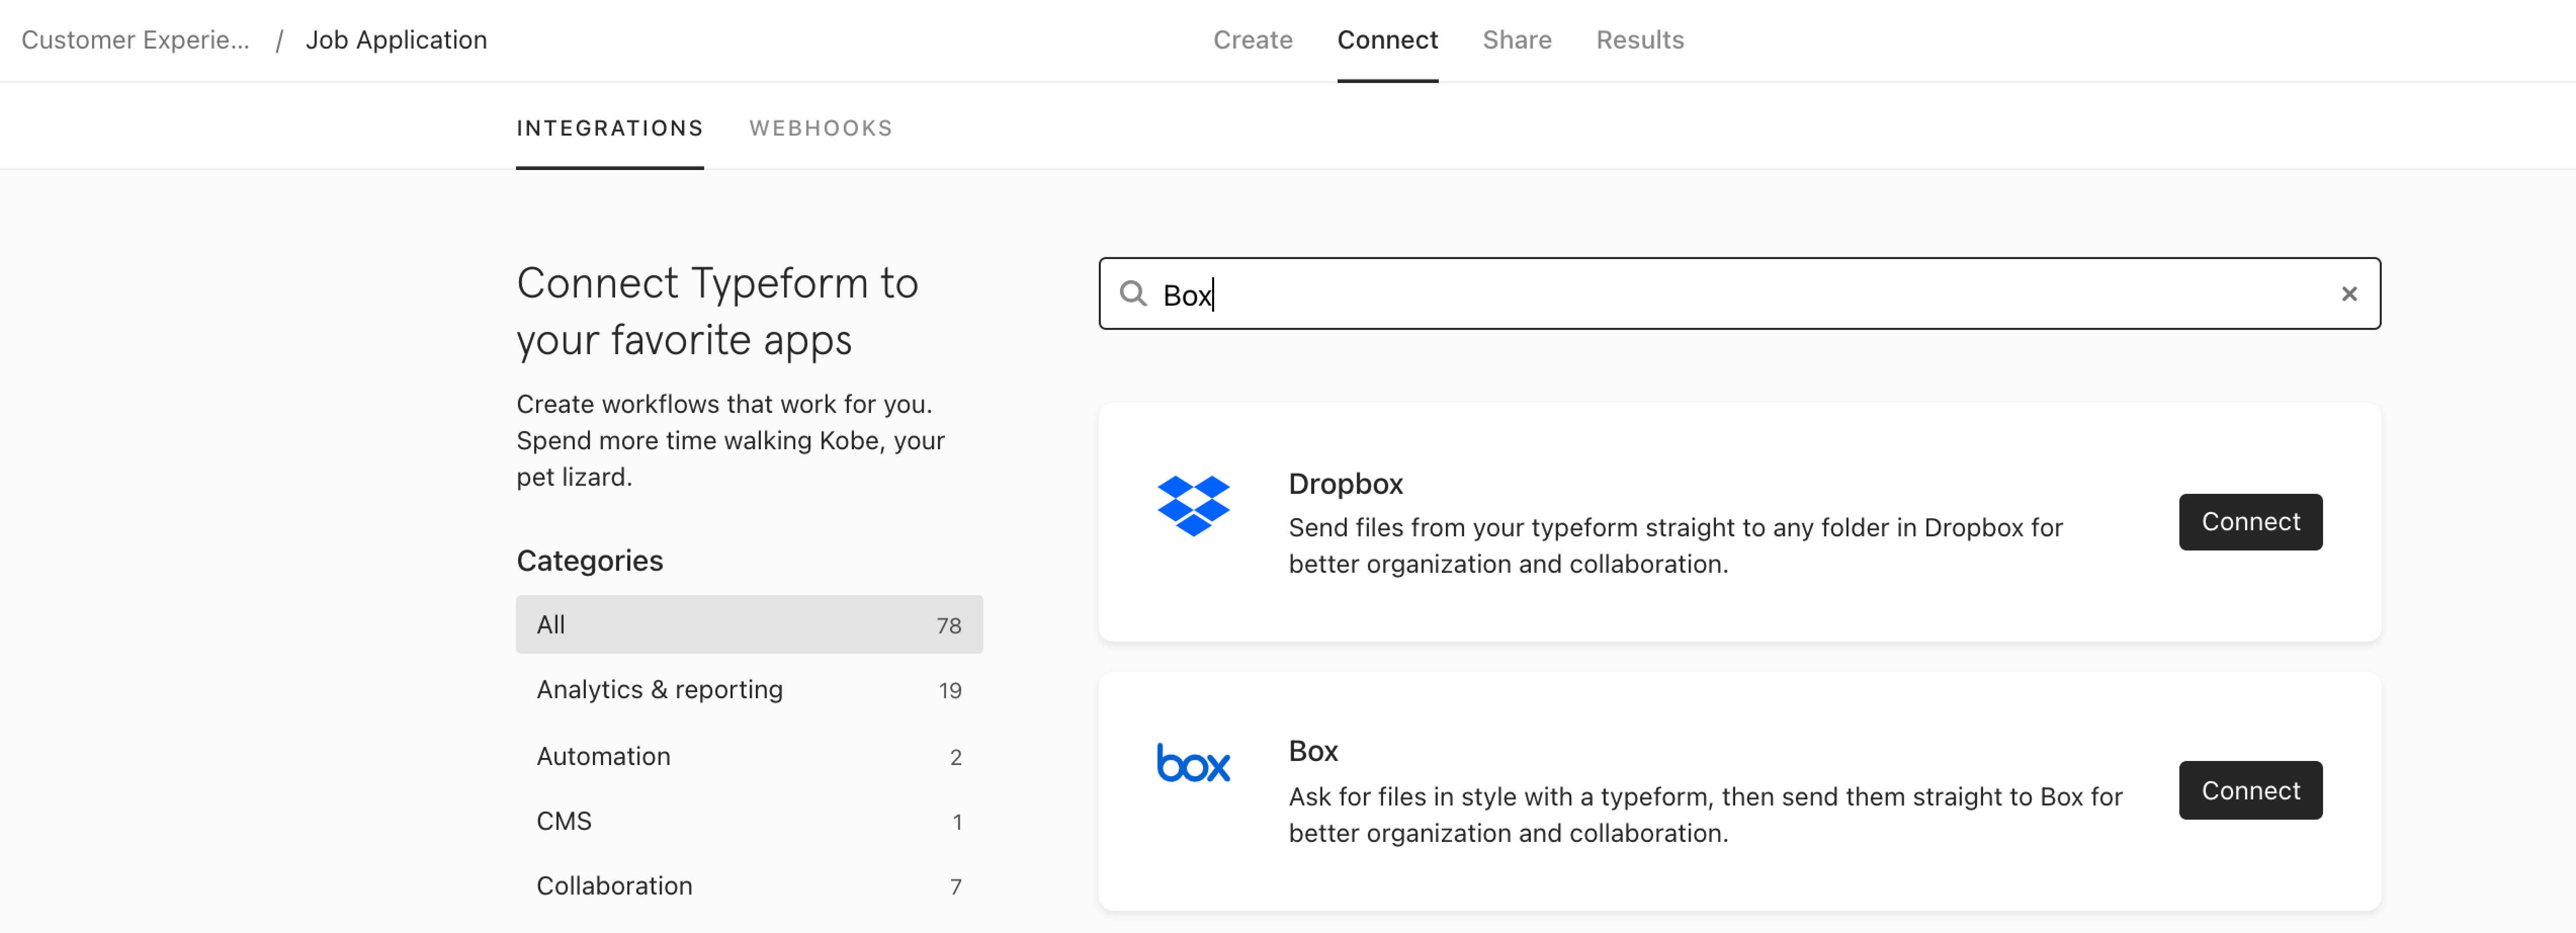Image resolution: width=2576 pixels, height=933 pixels.
Task: Click the Dropbox integration title
Action: click(1345, 484)
